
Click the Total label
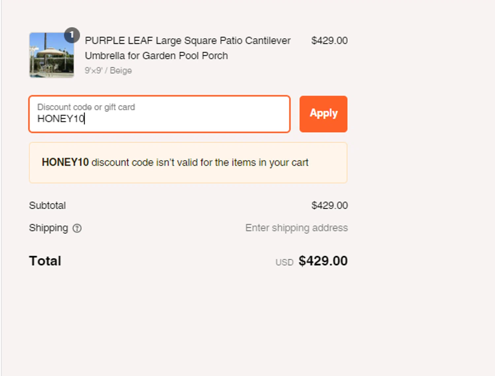pos(45,261)
